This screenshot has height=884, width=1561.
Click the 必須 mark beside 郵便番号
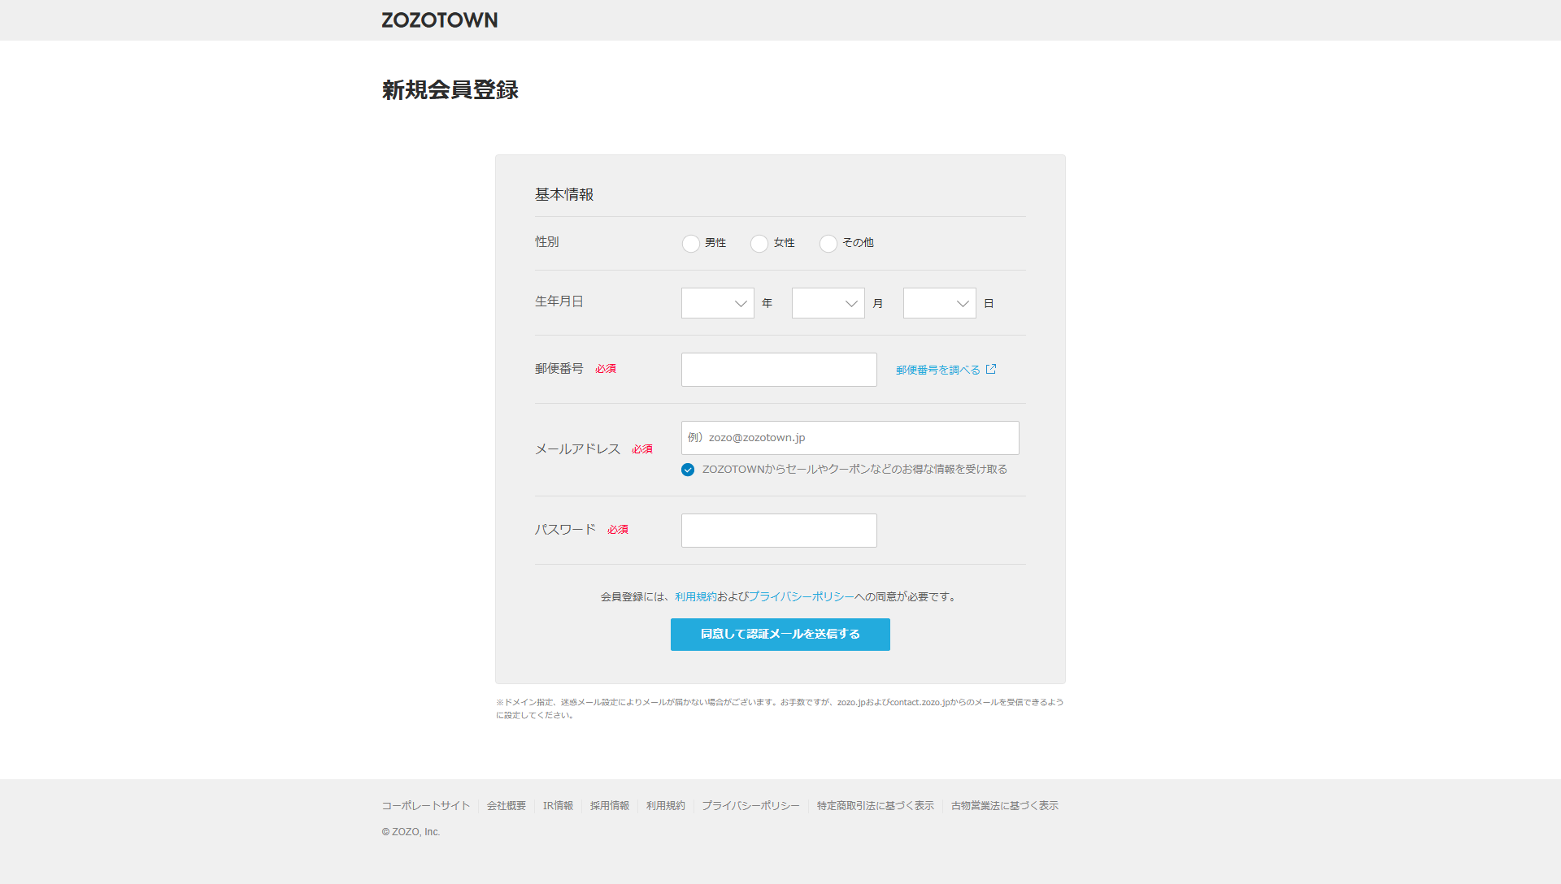[x=606, y=369]
